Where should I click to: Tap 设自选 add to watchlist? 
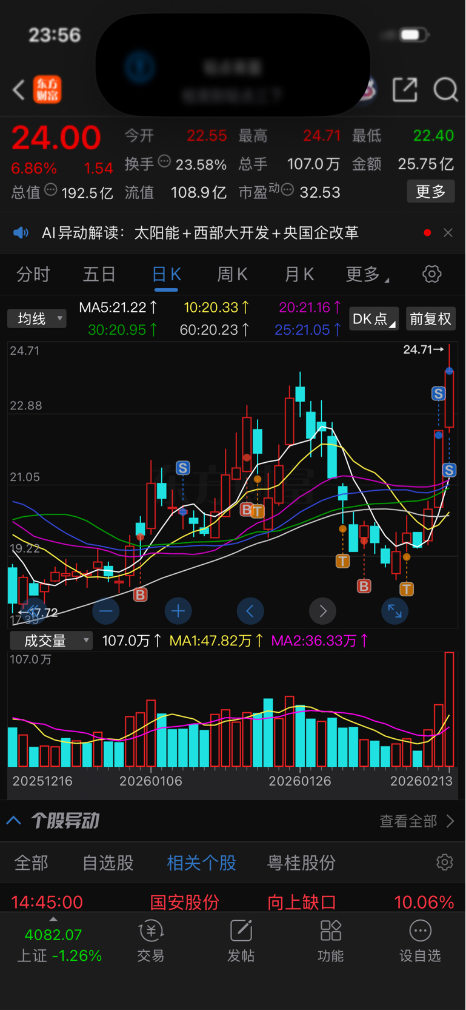420,940
